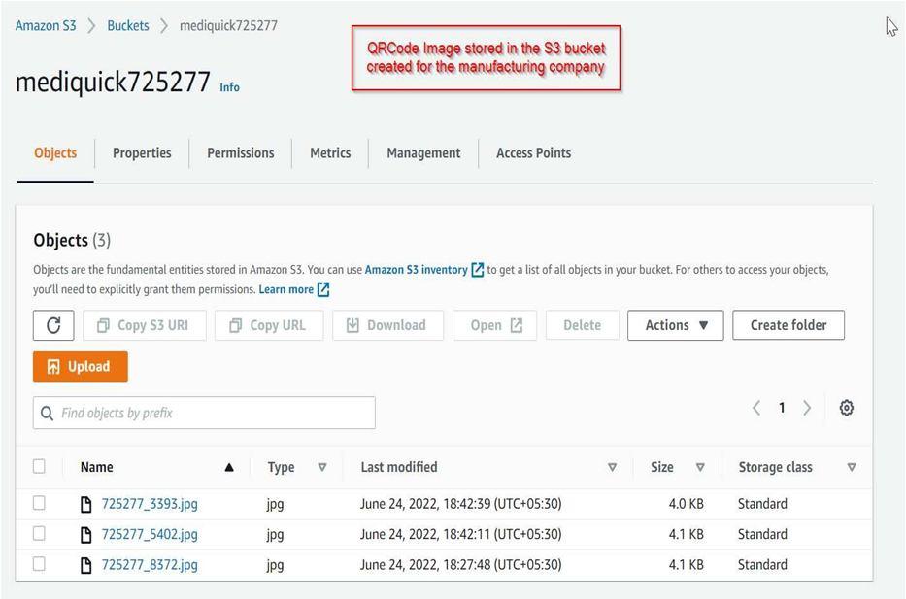Click the Delete button
Screen dimensions: 906x599
[x=583, y=325]
